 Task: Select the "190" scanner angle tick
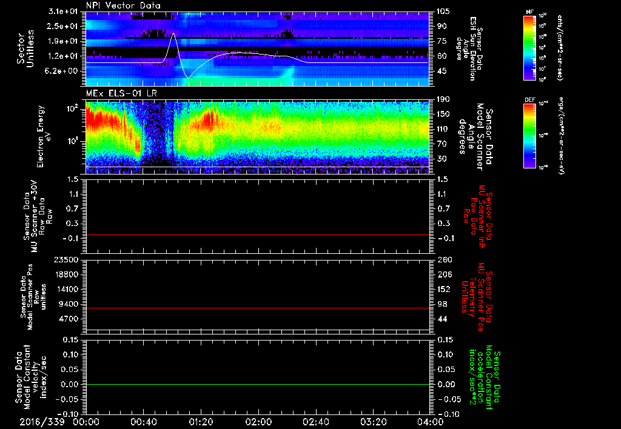click(x=443, y=99)
